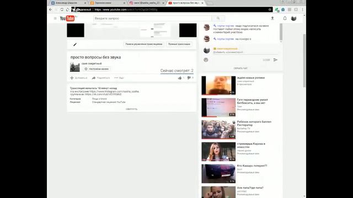Screen dimensions: 353x198
Task: Open the Instagram link in description
Action: 114,92
